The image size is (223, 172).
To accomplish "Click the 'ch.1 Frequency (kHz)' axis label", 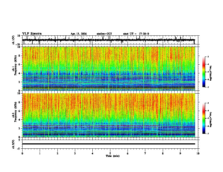I will coord(15,65).
